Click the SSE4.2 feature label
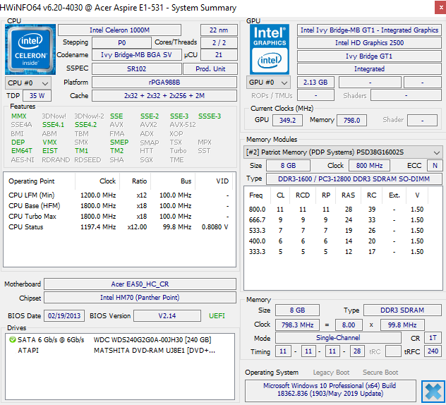Image resolution: width=446 pixels, height=405 pixels. (85, 125)
